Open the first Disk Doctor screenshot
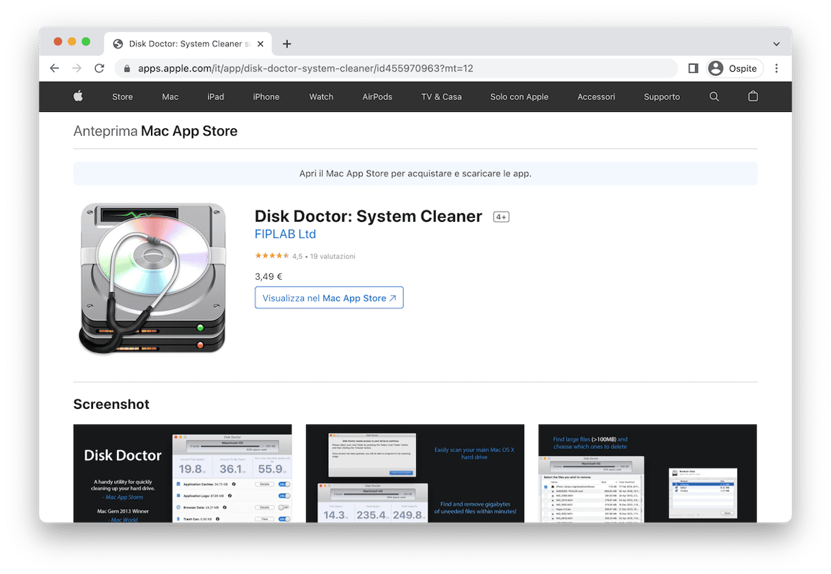 click(x=182, y=473)
